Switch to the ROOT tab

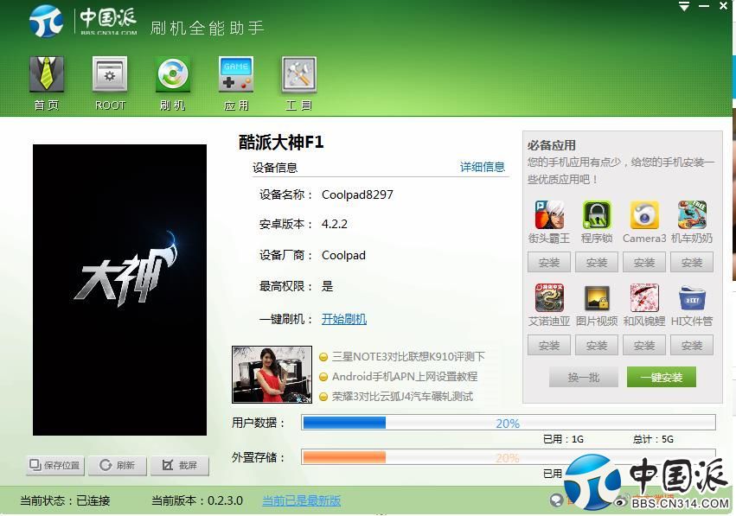[x=110, y=84]
